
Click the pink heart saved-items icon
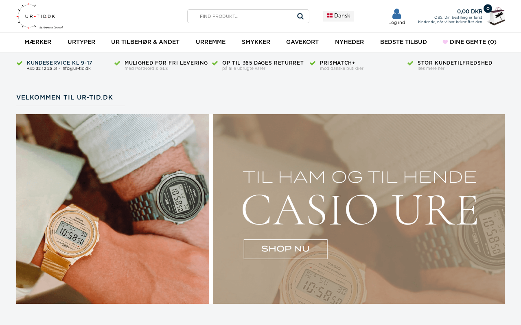[445, 42]
